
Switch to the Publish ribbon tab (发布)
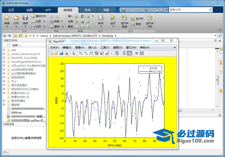87,10
